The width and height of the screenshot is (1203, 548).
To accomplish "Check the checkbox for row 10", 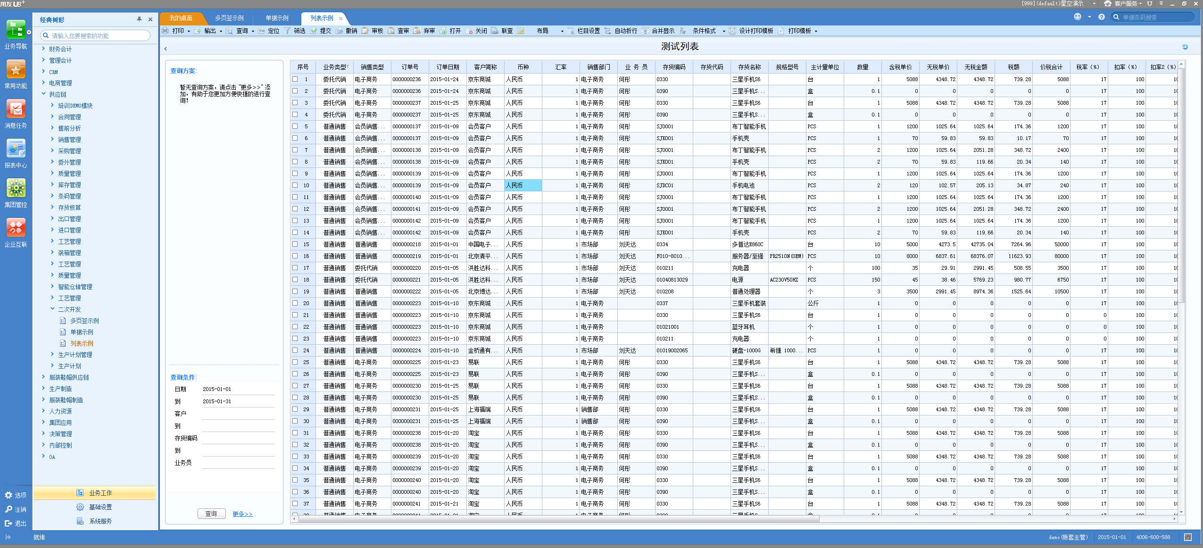I will click(295, 185).
